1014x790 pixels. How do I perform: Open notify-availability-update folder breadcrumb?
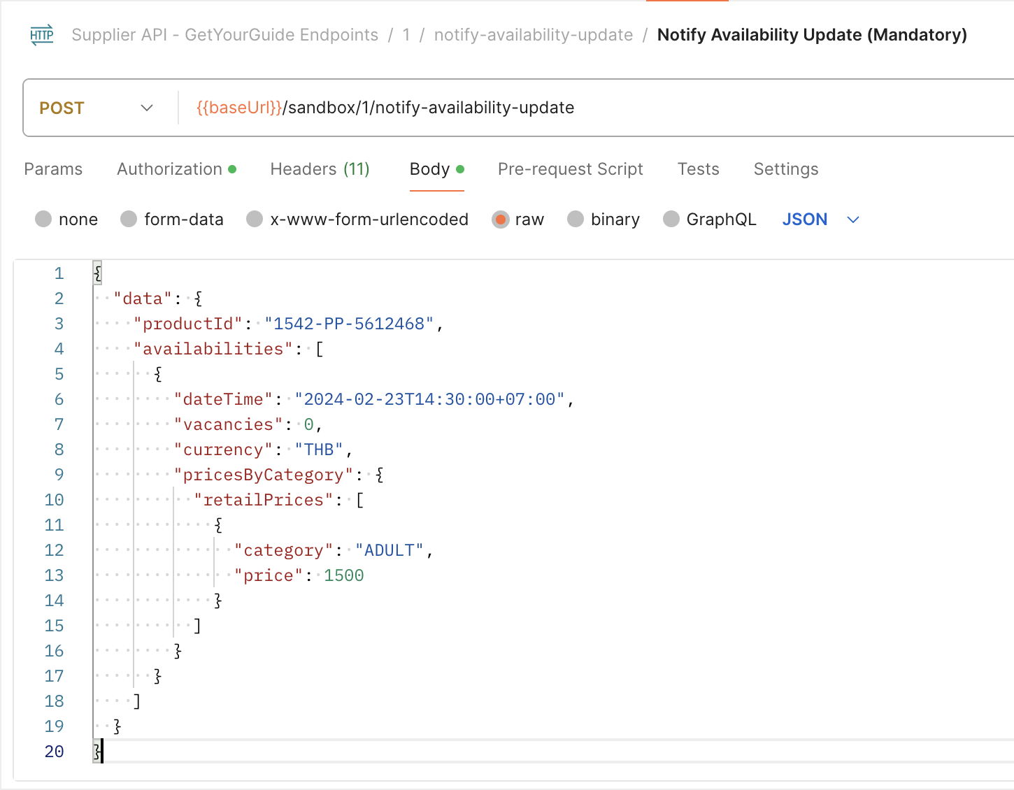pyautogui.click(x=533, y=35)
